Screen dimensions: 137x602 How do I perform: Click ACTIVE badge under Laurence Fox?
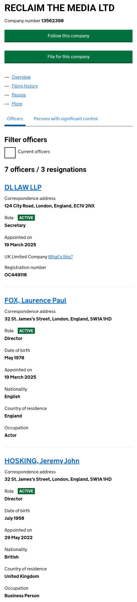click(x=26, y=331)
